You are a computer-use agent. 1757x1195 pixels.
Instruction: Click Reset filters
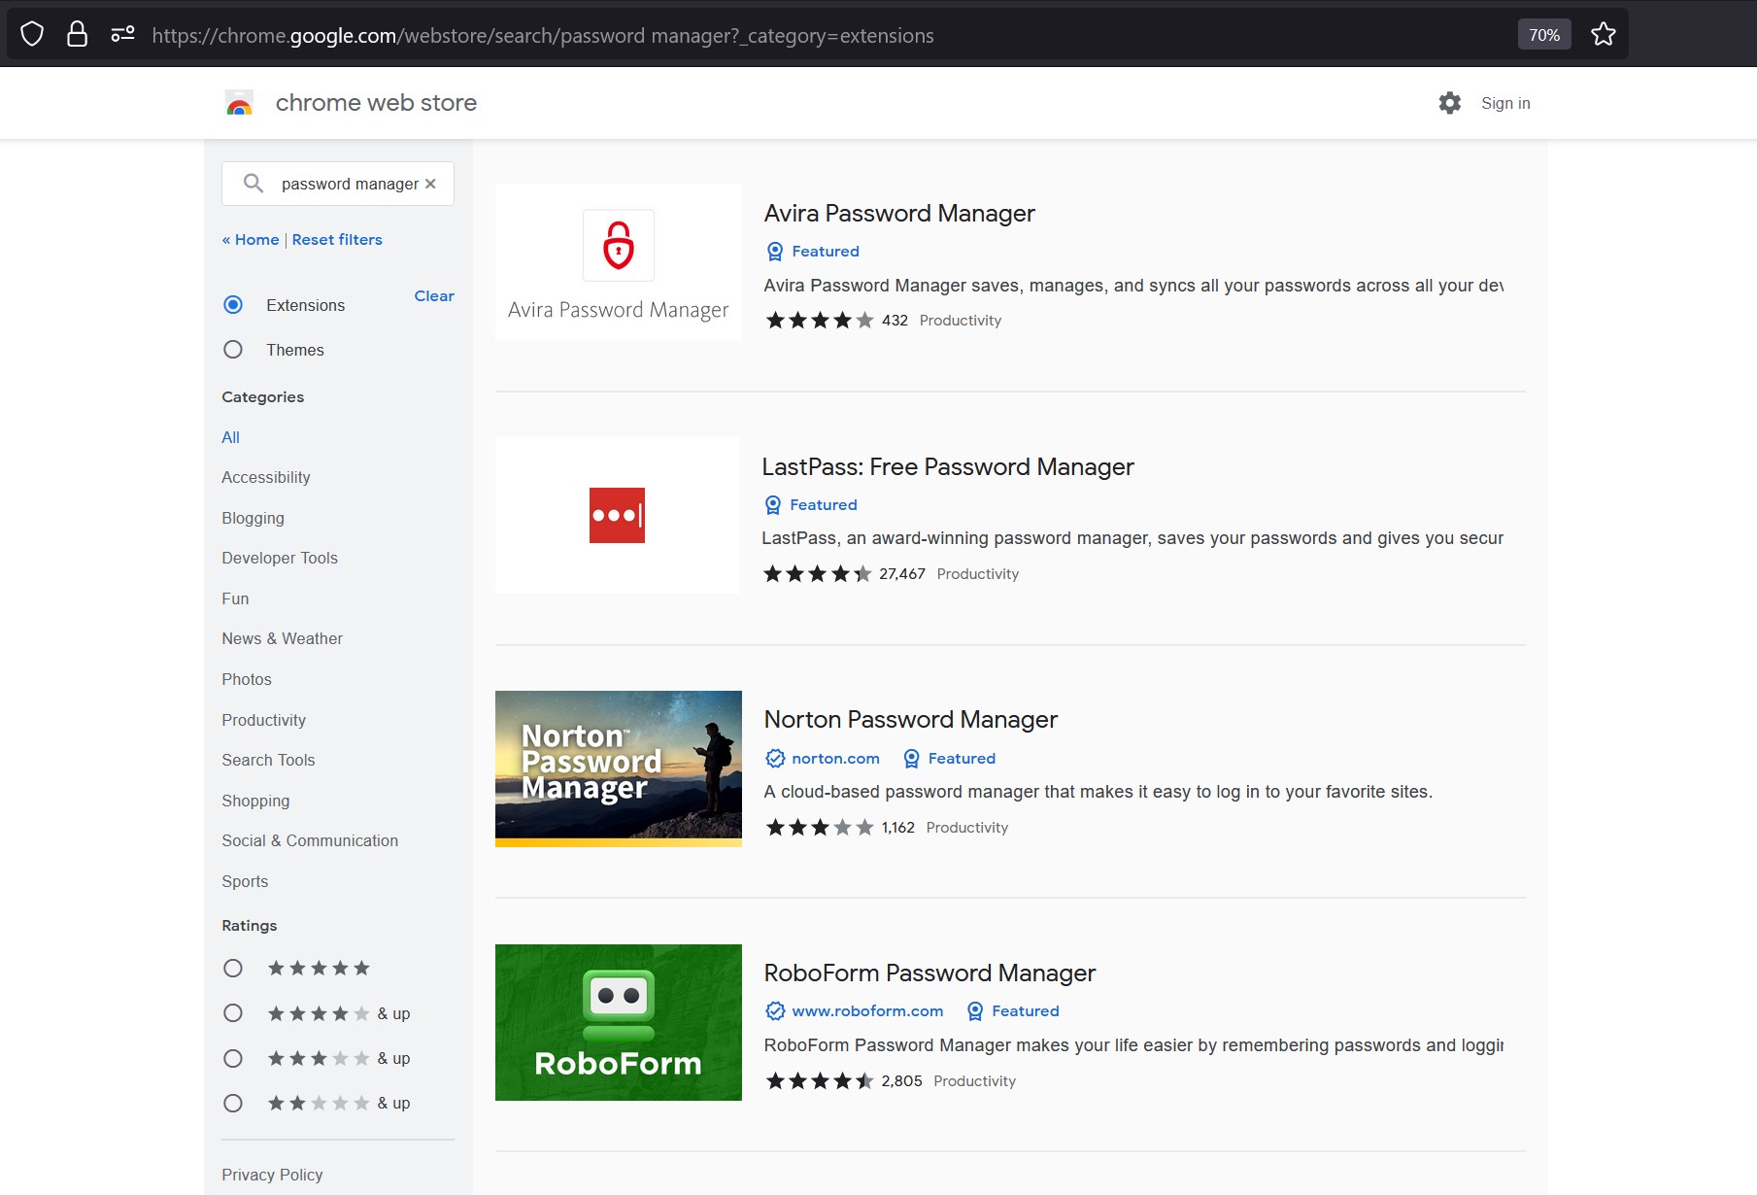(x=336, y=239)
